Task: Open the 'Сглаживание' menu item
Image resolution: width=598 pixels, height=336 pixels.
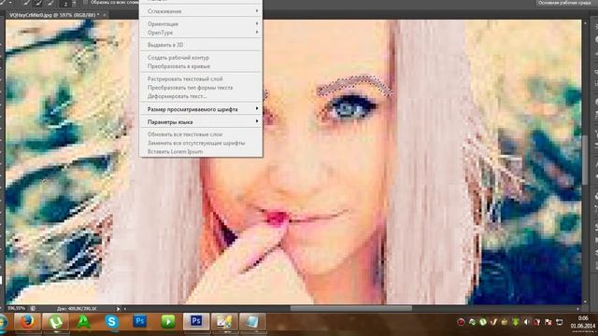Action: point(201,11)
